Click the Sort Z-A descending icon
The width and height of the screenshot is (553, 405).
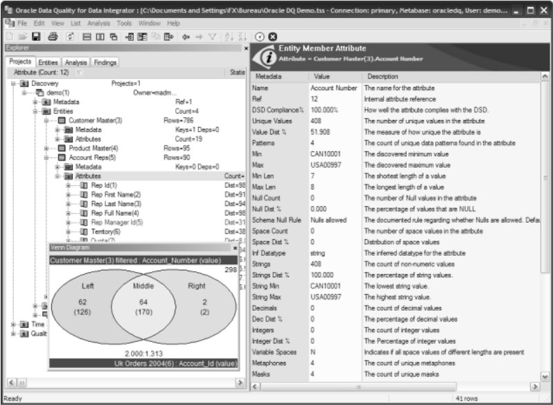243,37
